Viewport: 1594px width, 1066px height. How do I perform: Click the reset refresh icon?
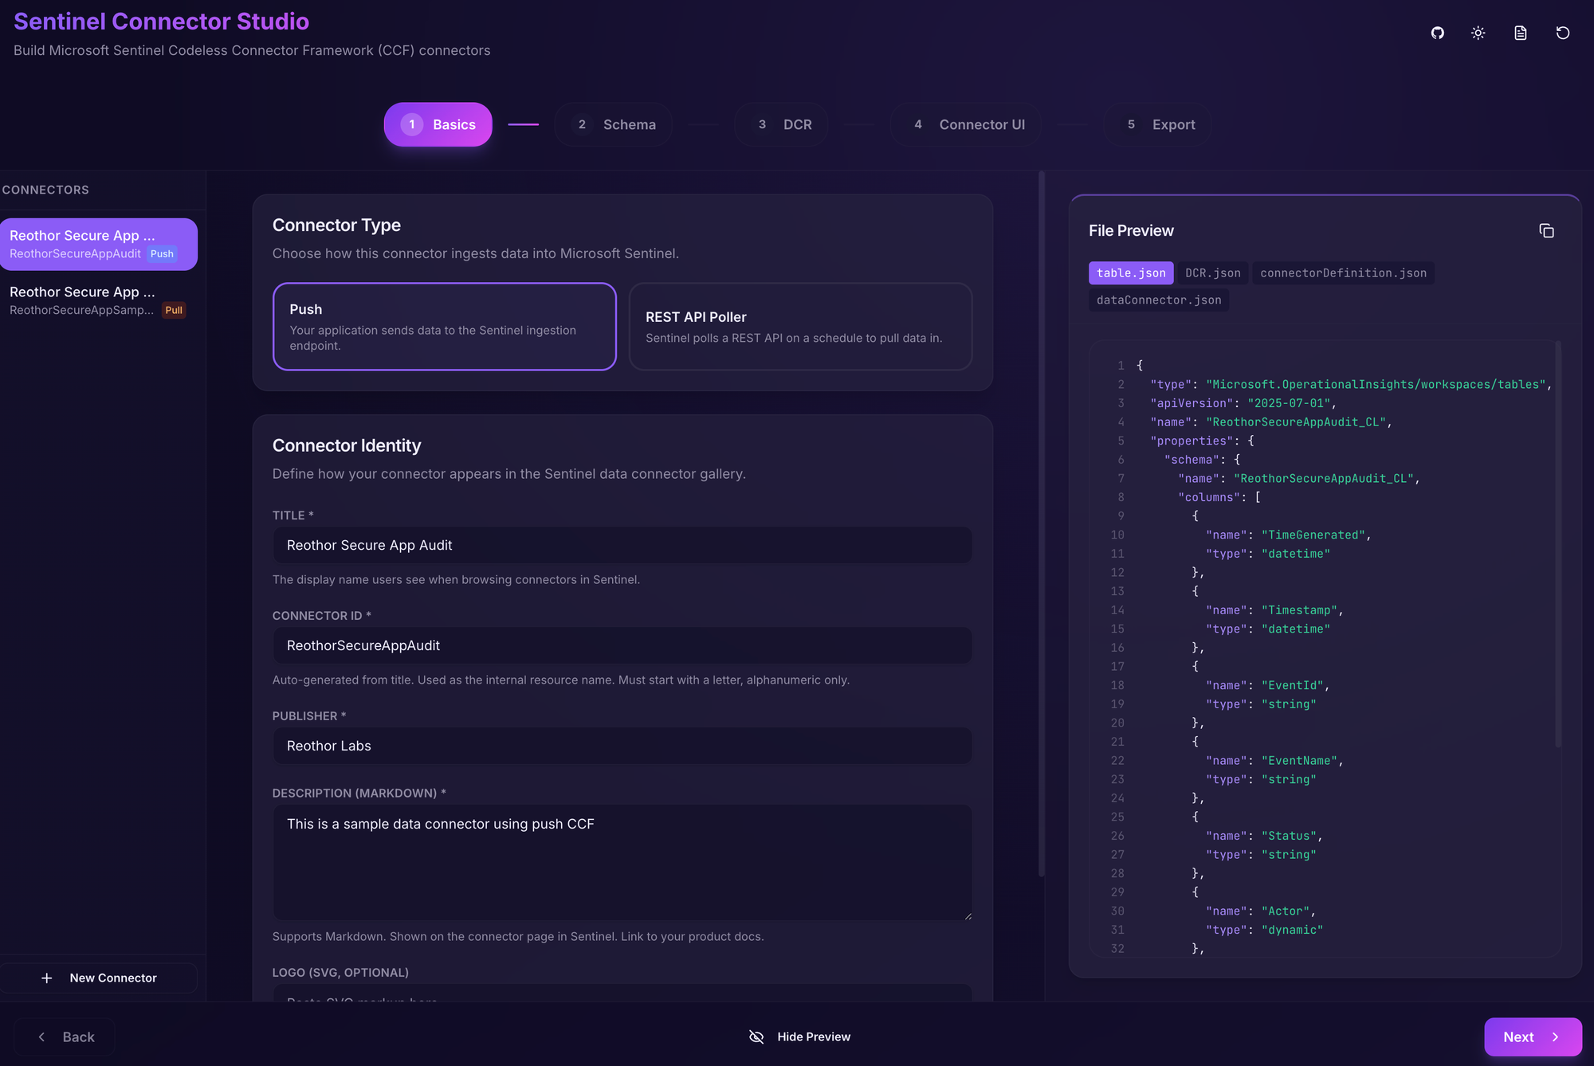[x=1563, y=33]
